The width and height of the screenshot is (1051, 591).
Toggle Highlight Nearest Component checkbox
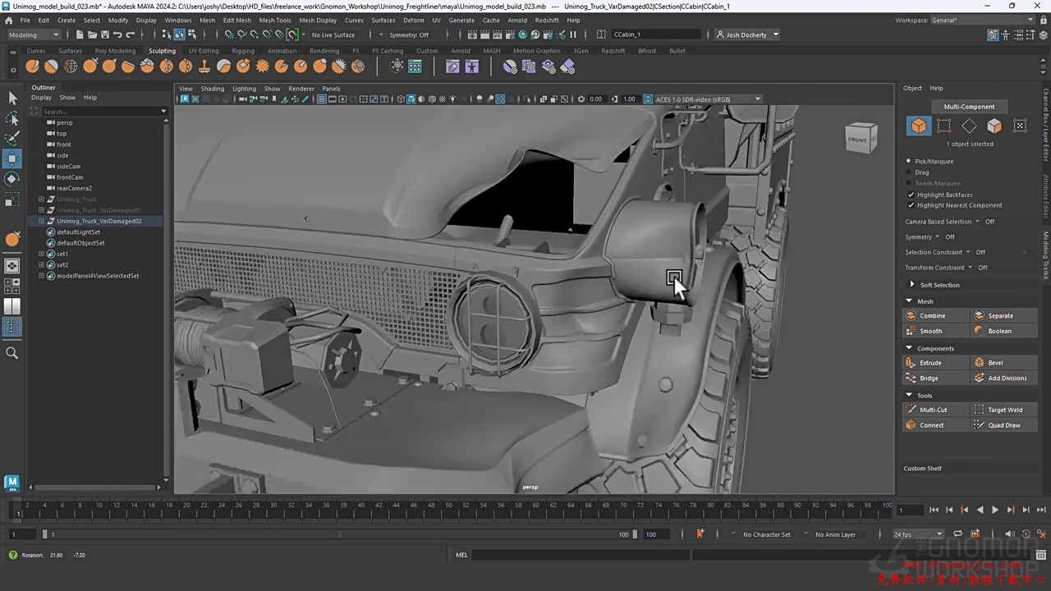click(911, 205)
